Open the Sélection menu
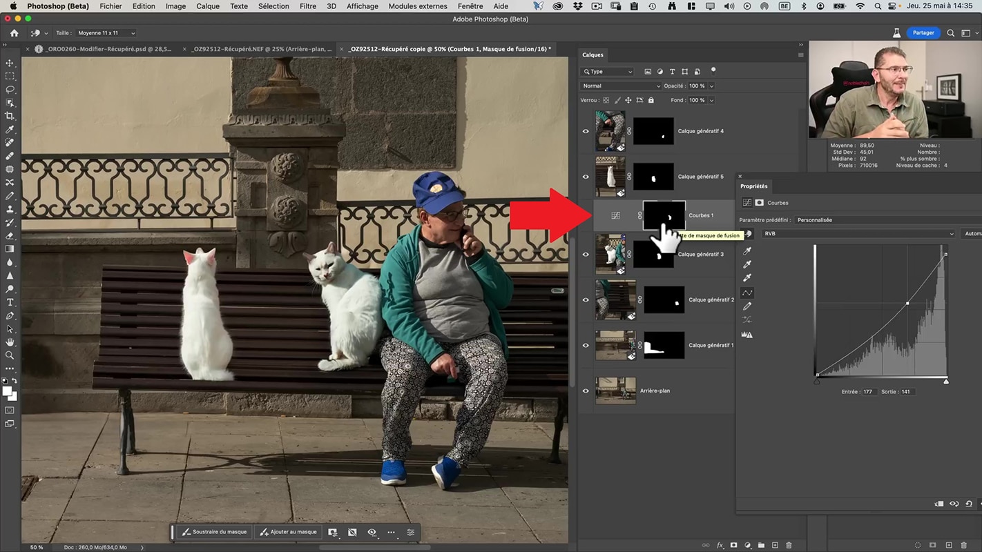Viewport: 982px width, 552px height. point(273,6)
